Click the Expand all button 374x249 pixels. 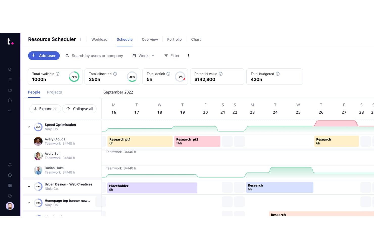point(45,109)
